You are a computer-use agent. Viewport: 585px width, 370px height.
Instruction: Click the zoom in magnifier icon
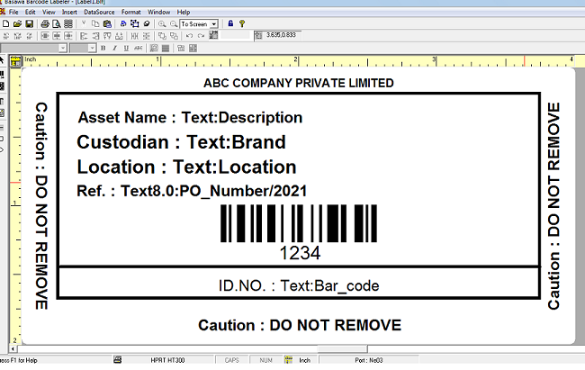(162, 24)
